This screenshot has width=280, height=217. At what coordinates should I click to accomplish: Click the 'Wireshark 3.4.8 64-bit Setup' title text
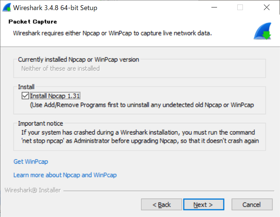tap(55, 8)
